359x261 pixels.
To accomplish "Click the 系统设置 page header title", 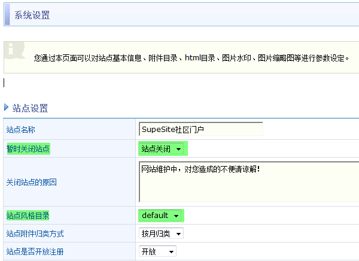I will pos(32,15).
